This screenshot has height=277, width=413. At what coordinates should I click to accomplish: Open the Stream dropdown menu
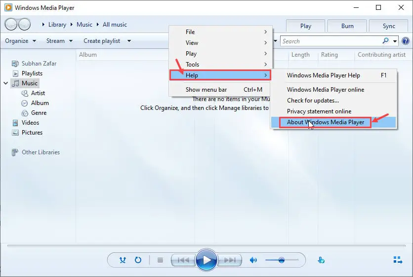(x=59, y=41)
